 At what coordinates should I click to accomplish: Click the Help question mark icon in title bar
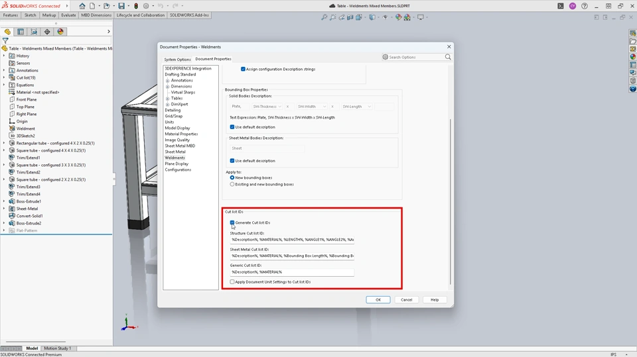pos(585,6)
